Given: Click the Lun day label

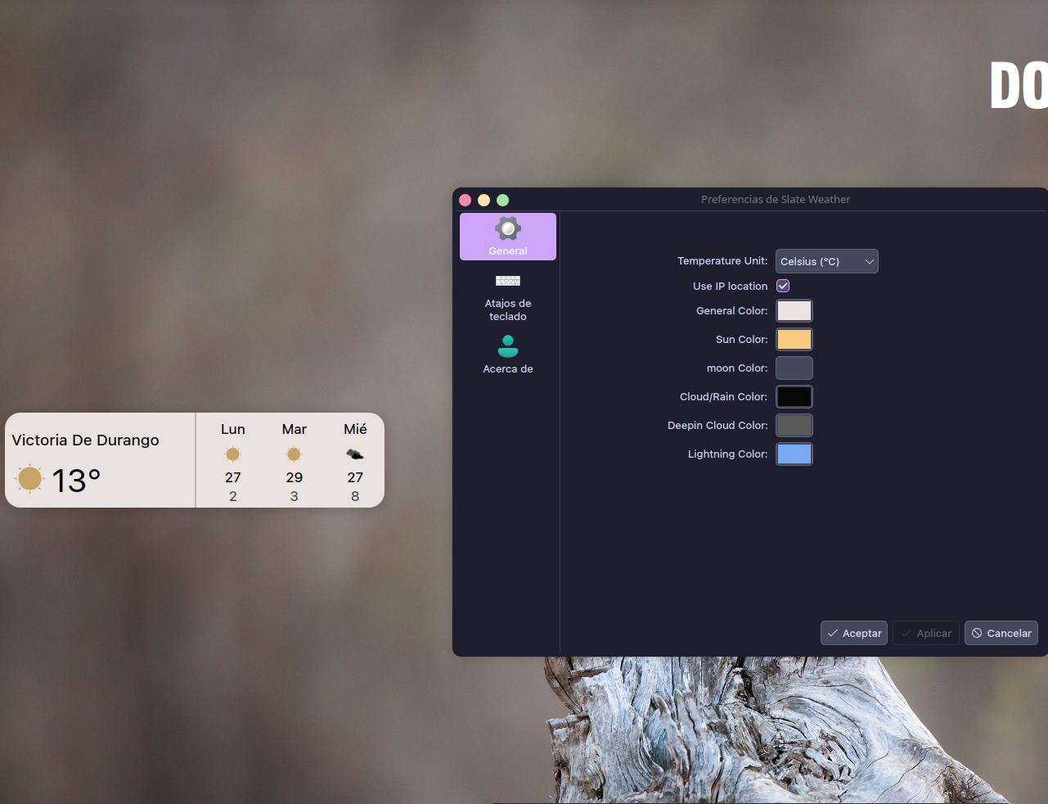Looking at the screenshot, I should pyautogui.click(x=233, y=429).
